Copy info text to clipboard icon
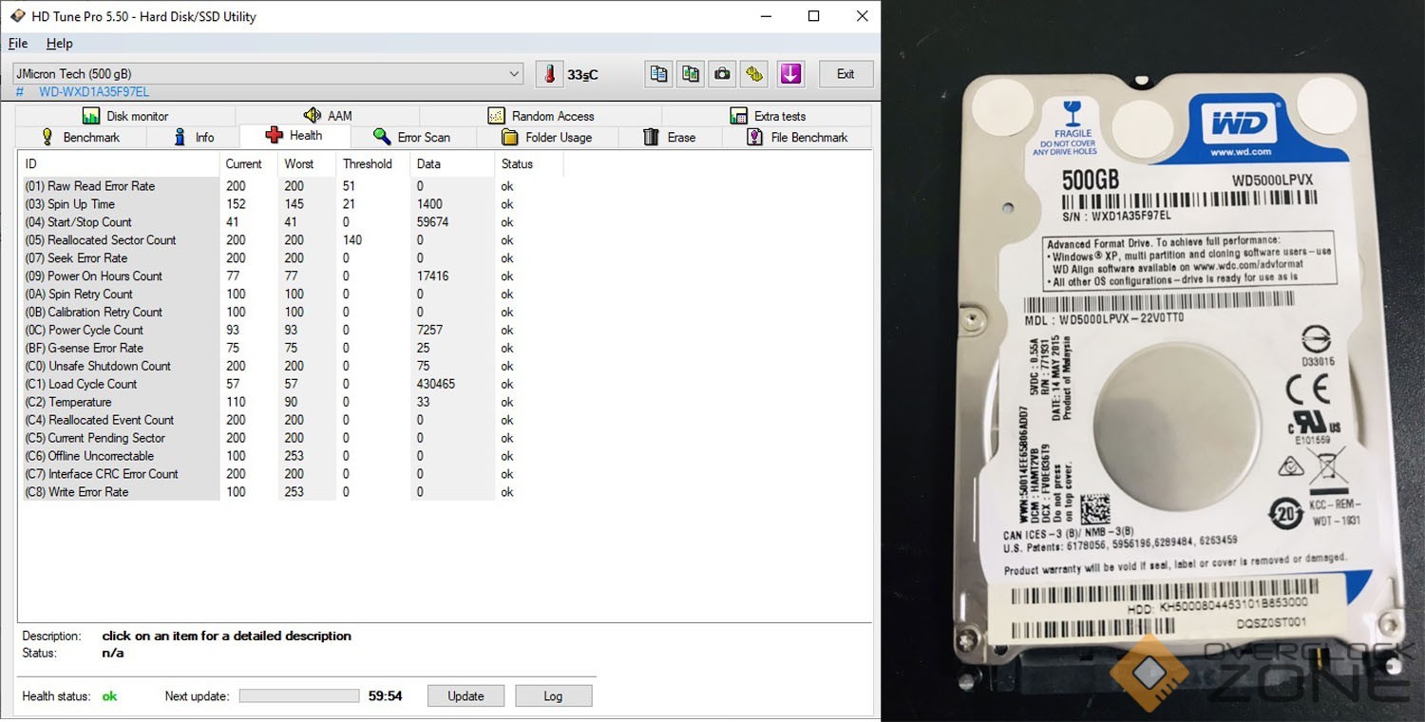The width and height of the screenshot is (1425, 722). tap(658, 74)
